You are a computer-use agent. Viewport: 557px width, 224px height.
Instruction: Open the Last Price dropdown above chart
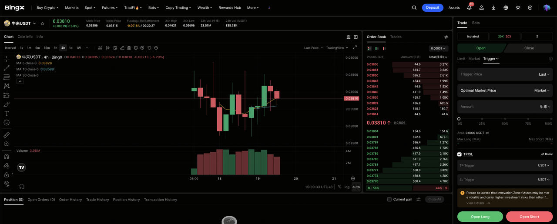313,48
